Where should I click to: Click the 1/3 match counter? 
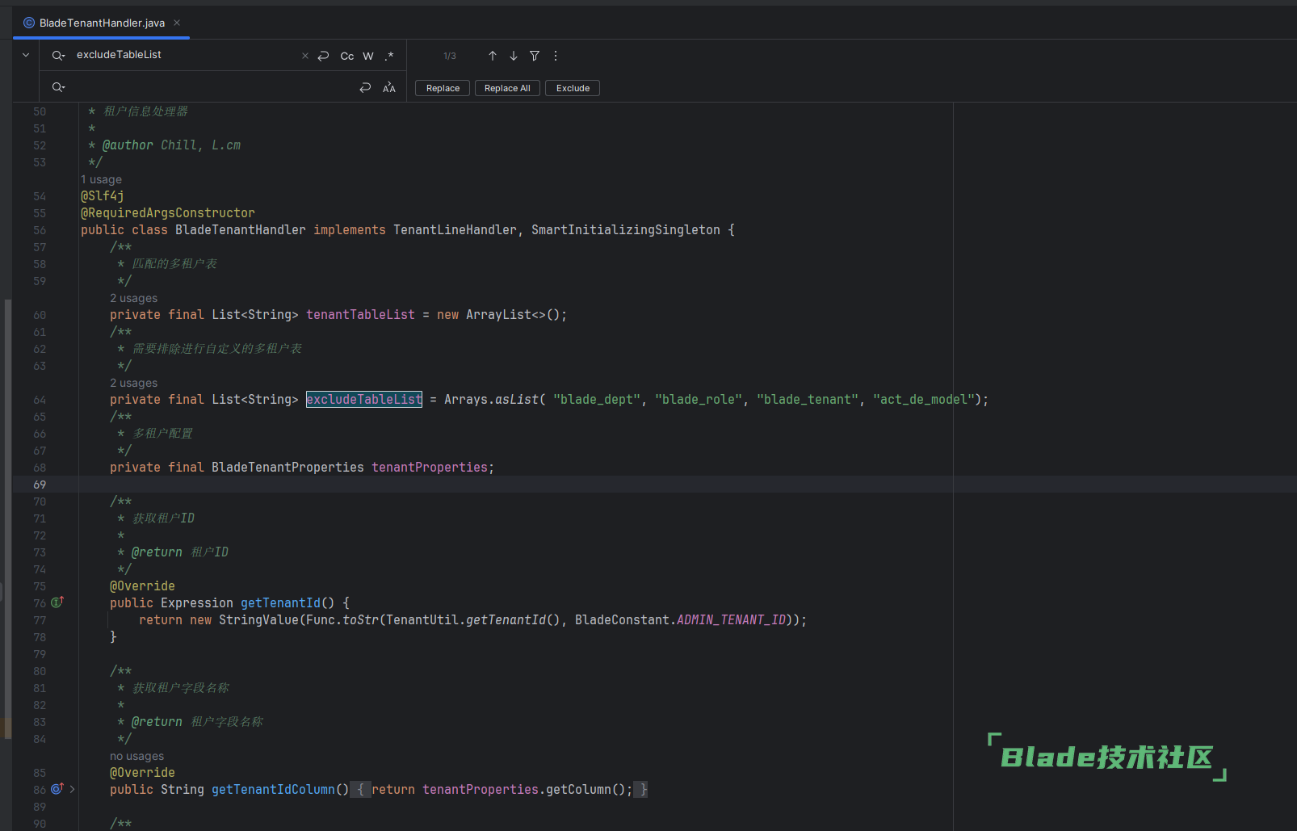pos(450,56)
